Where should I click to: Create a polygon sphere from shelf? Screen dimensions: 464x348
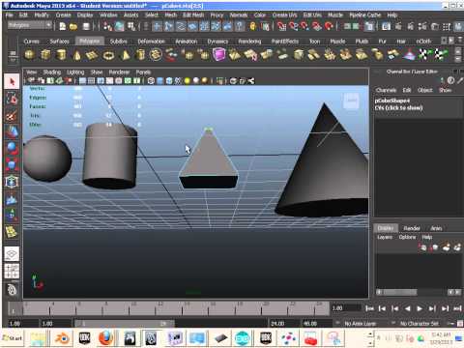pyautogui.click(x=30, y=54)
